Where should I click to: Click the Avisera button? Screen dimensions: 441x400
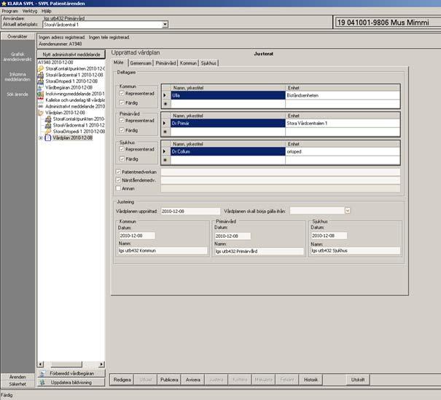(x=193, y=380)
